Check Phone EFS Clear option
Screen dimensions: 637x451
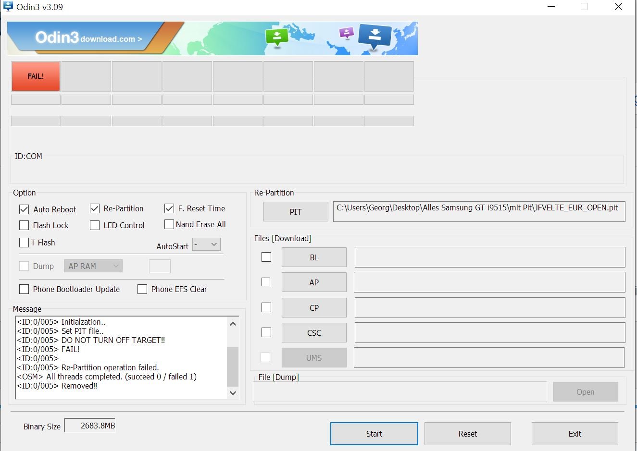coord(142,289)
